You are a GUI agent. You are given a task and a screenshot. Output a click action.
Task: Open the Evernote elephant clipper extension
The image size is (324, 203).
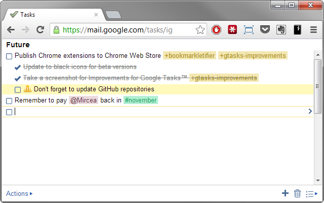[x=281, y=30]
